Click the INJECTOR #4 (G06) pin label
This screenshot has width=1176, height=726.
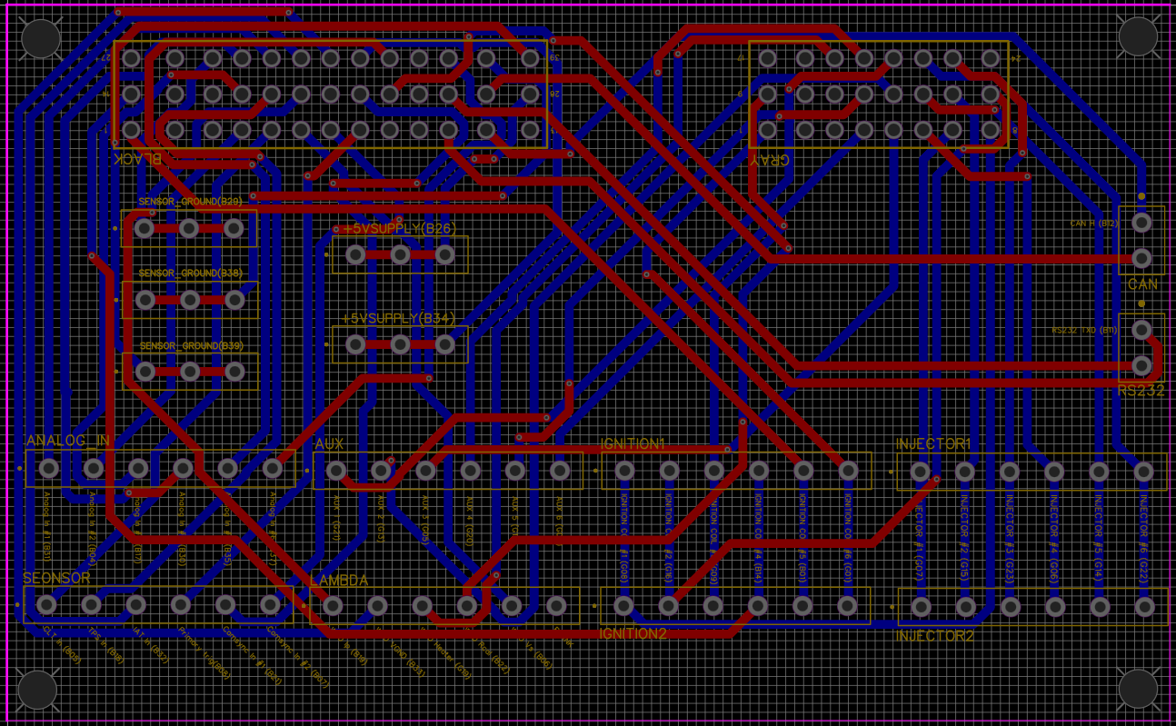1053,538
